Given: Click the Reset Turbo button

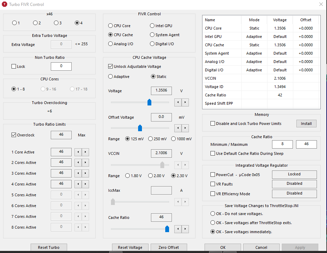Looking at the screenshot, I should (49, 247).
